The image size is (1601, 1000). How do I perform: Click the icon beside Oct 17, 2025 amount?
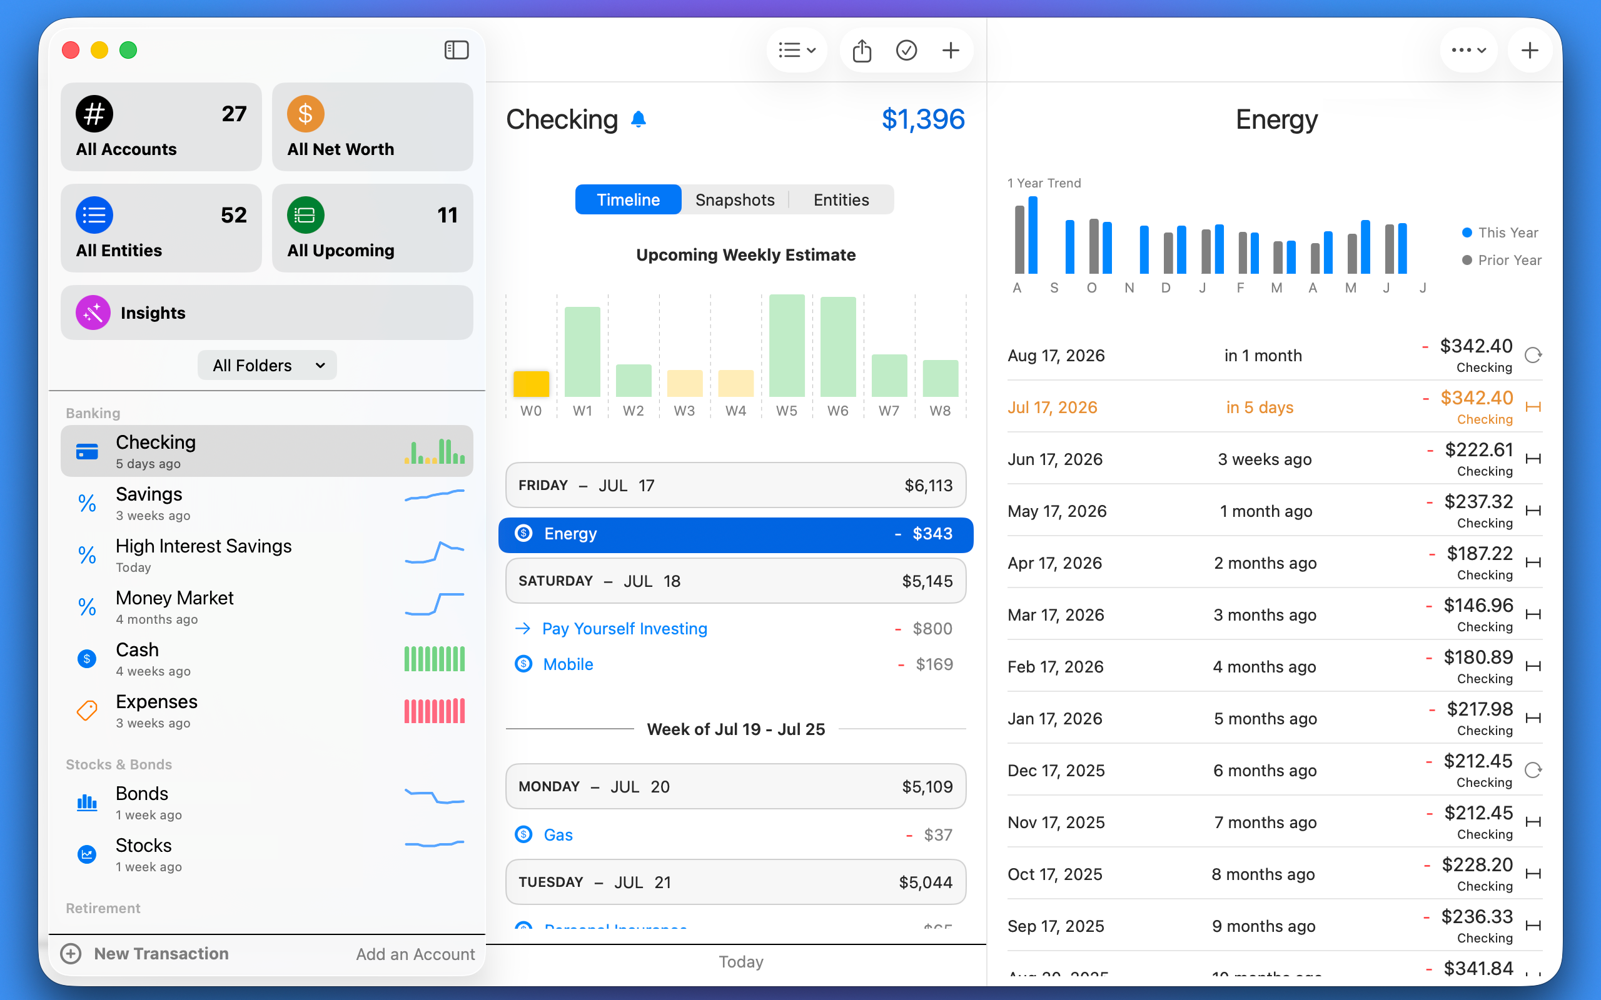[x=1533, y=874]
